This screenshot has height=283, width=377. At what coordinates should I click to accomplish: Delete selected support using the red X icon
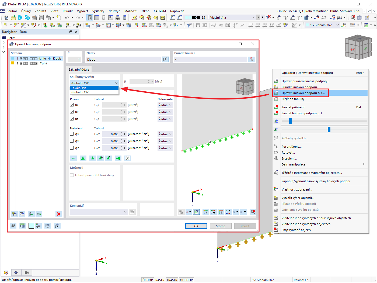58,214
